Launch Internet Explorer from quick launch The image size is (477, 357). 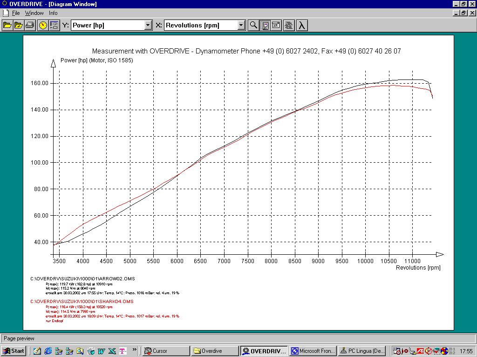point(48,351)
